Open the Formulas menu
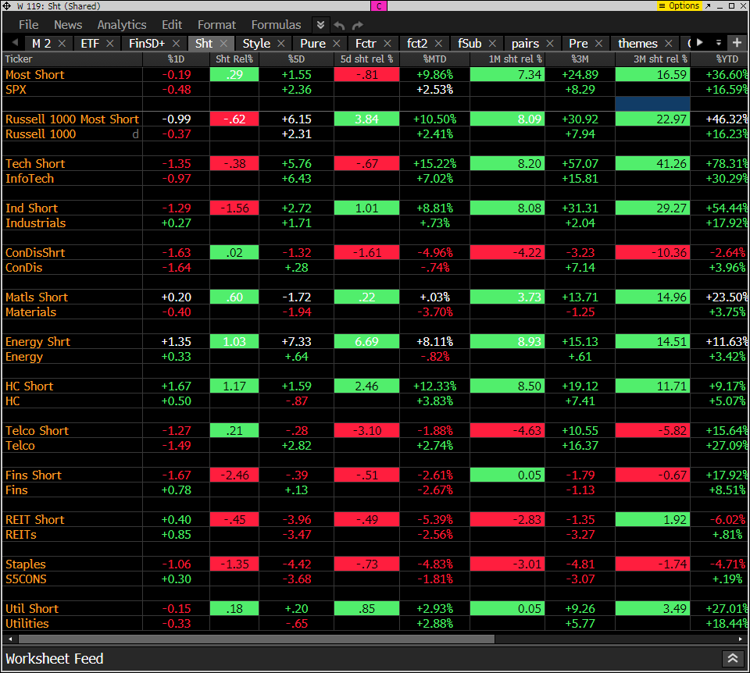This screenshot has height=673, width=750. coord(276,25)
